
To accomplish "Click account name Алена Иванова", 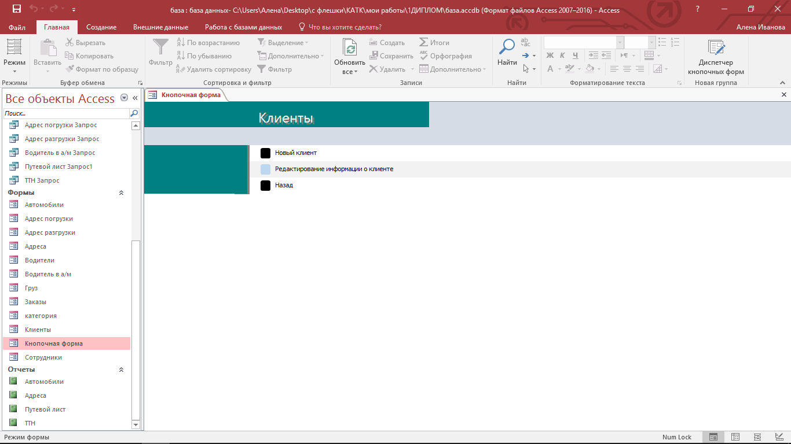I will click(x=761, y=27).
